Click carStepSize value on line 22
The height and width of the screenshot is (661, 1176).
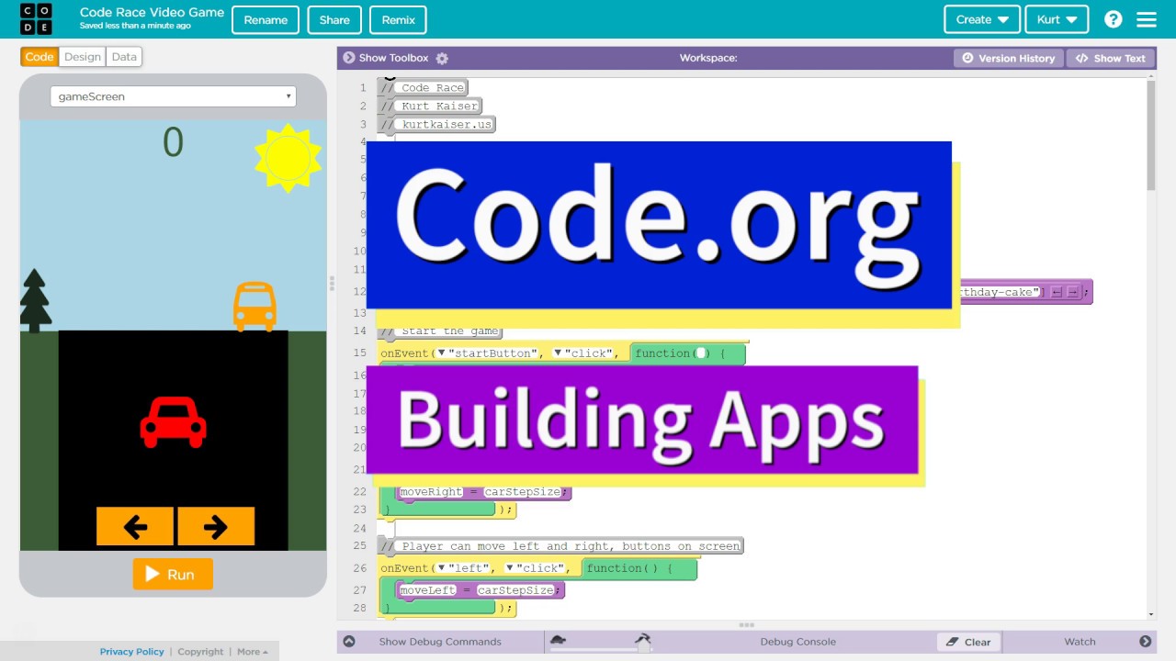pyautogui.click(x=522, y=492)
